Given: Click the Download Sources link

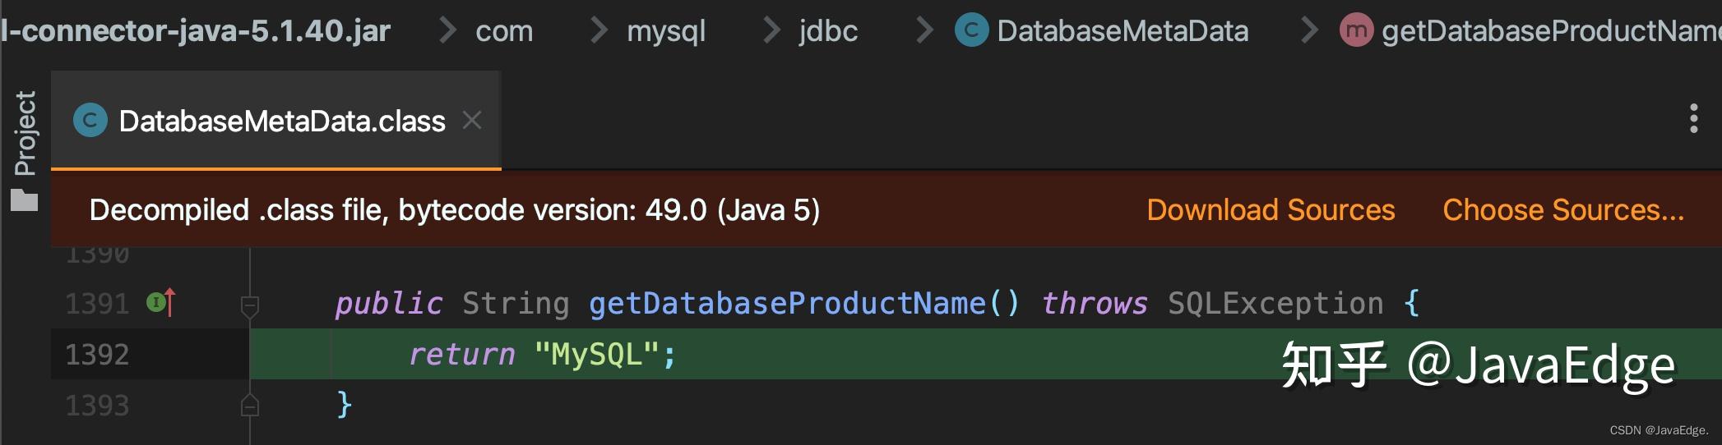Looking at the screenshot, I should tap(1271, 210).
